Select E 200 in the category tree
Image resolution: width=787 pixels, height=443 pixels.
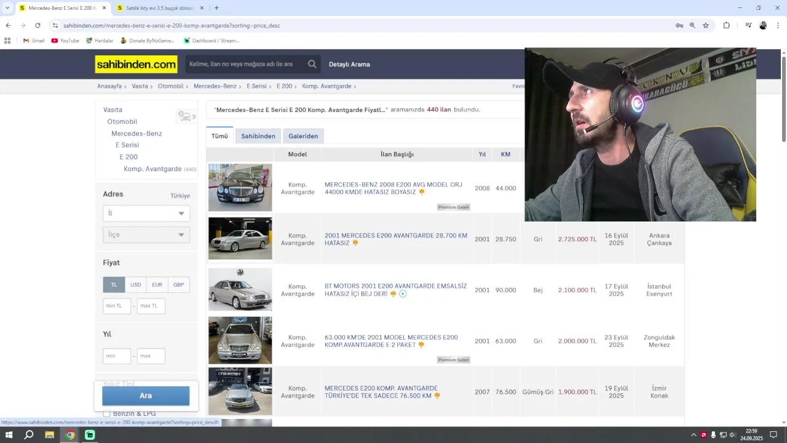[129, 157]
